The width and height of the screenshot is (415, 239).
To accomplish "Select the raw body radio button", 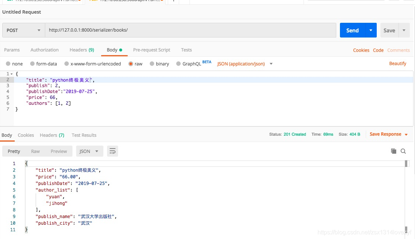I will pyautogui.click(x=131, y=64).
